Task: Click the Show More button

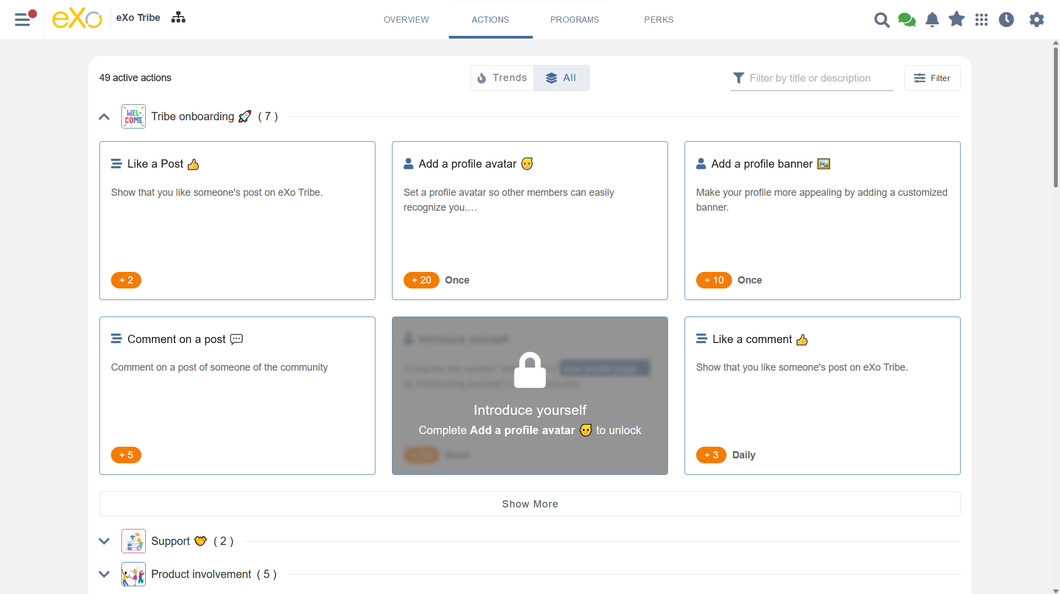Action: (x=529, y=504)
